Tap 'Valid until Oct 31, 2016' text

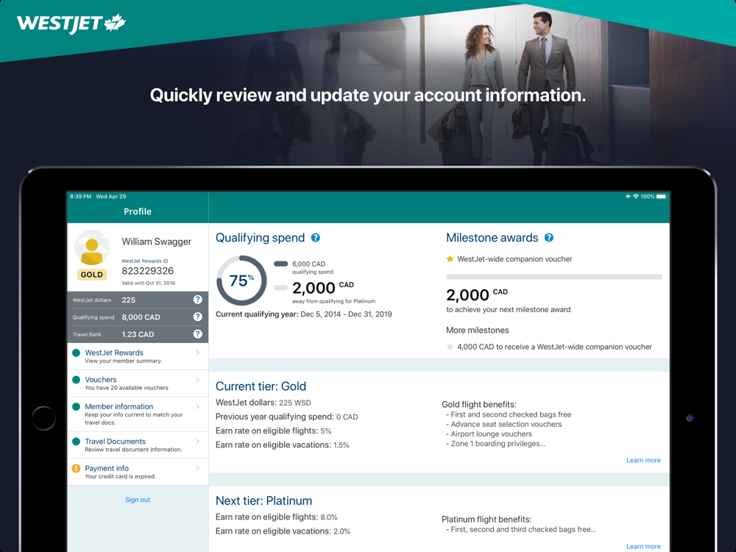(x=149, y=283)
